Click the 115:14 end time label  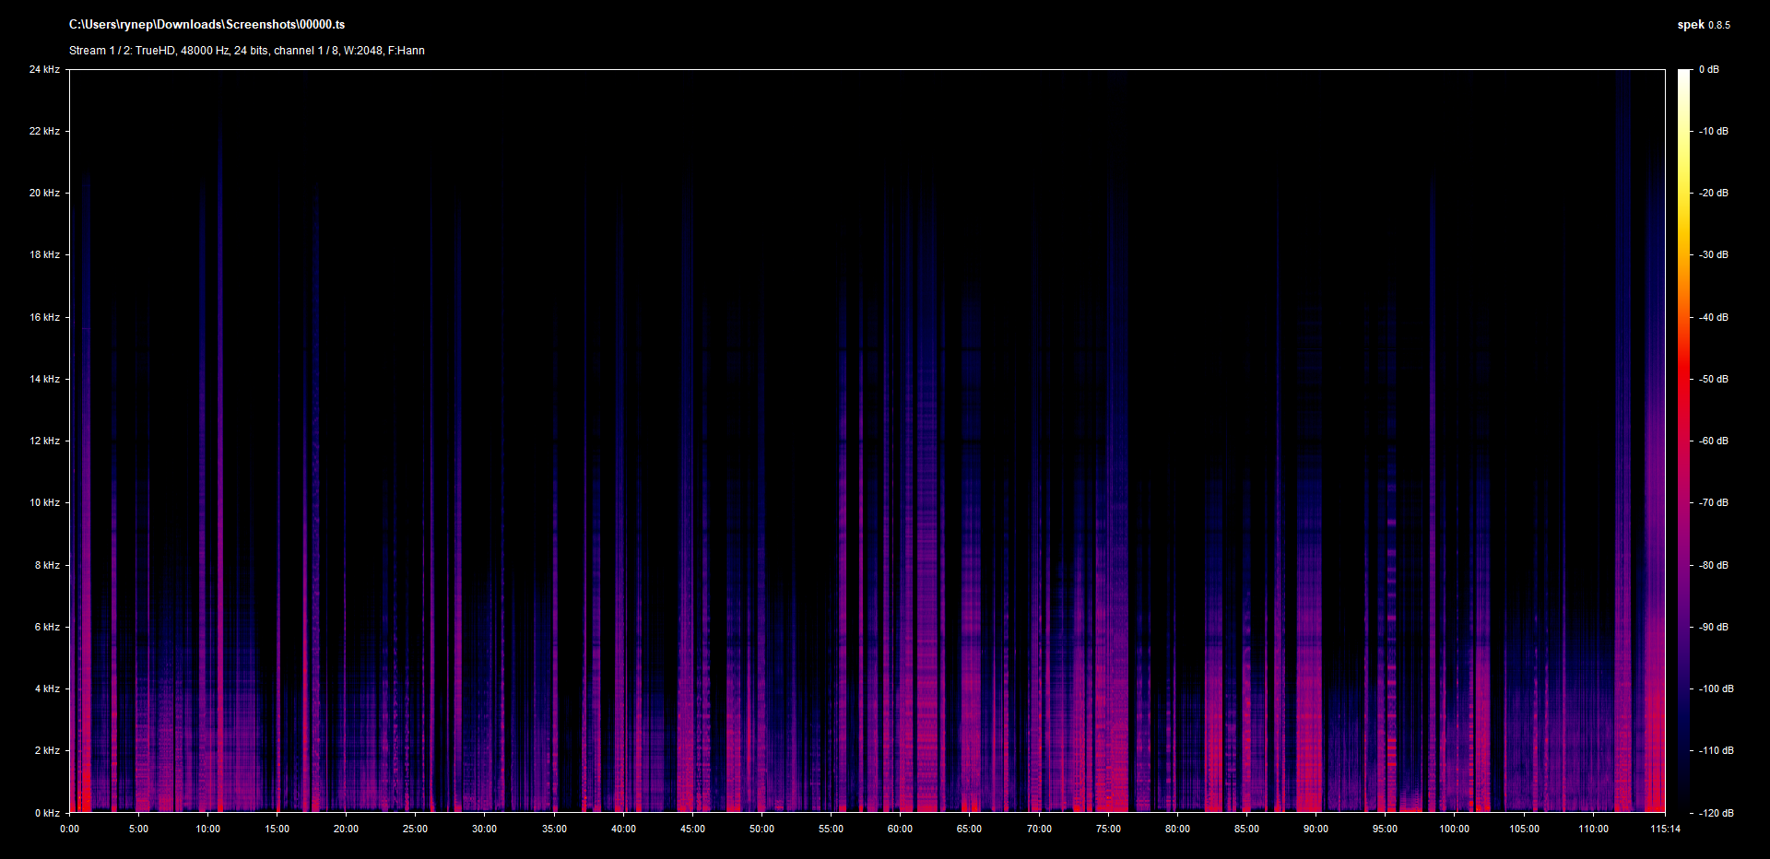point(1665,829)
